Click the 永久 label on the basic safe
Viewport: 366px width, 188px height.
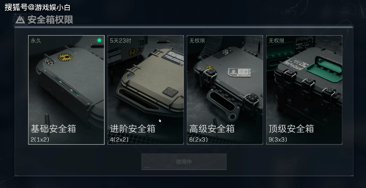[x=36, y=41]
